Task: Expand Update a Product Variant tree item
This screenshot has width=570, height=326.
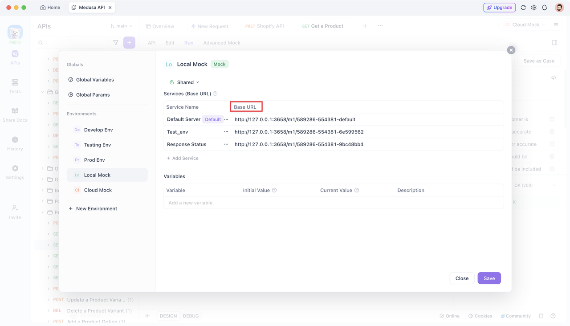Action: coord(49,300)
